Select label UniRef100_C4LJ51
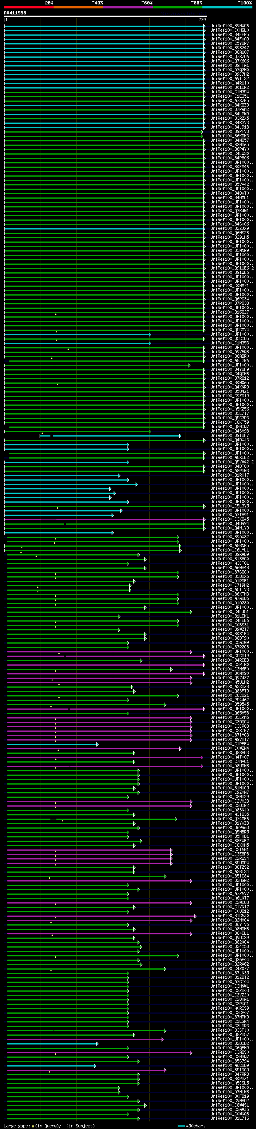 click(x=230, y=612)
